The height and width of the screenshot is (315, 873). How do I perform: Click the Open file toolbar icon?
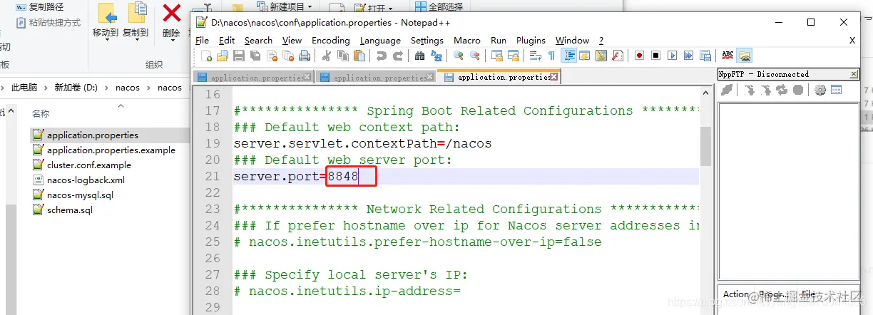[223, 56]
